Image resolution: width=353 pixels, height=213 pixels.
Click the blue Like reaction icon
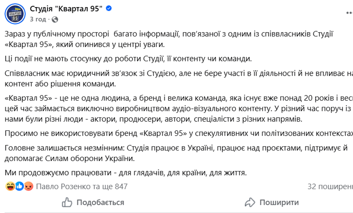coord(19,186)
